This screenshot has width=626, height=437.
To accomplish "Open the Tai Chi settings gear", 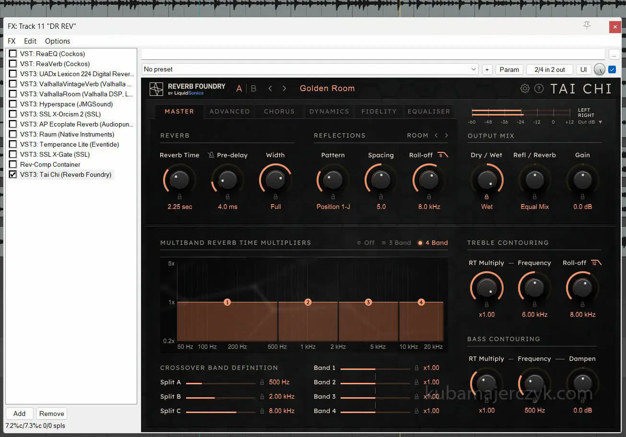I will (x=525, y=89).
